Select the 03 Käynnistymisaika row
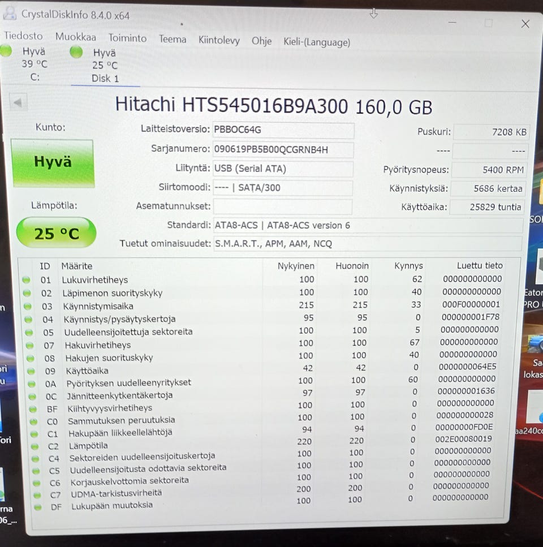543x547 pixels. 262,305
